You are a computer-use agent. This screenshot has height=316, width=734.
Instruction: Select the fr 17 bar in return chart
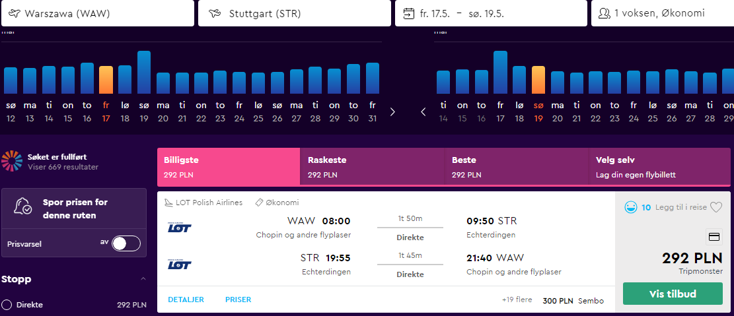pyautogui.click(x=500, y=73)
